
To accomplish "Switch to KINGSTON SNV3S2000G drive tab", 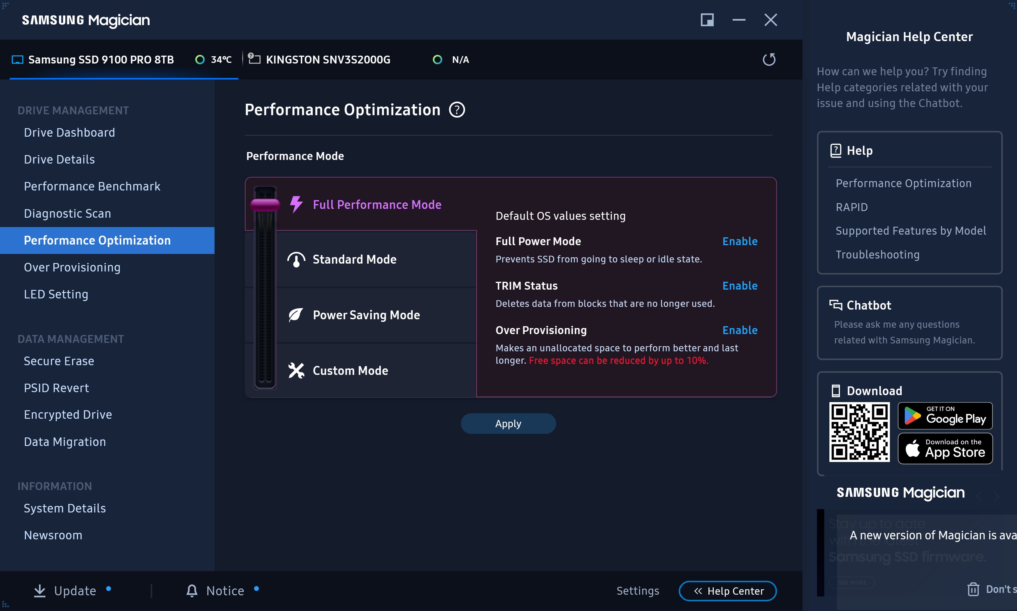I will (x=328, y=60).
